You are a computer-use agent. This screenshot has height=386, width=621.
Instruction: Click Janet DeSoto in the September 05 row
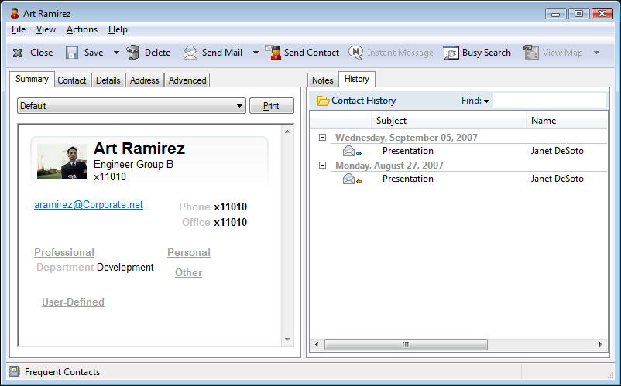(x=558, y=151)
